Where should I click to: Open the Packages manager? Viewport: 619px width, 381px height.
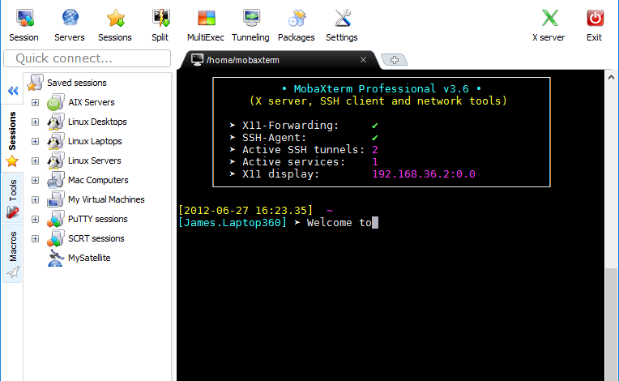click(x=297, y=25)
